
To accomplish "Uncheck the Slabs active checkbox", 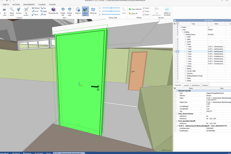I will [178, 40].
